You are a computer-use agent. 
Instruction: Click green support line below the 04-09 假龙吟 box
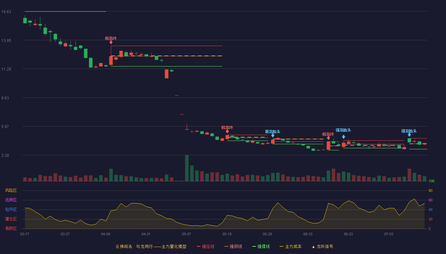coord(167,66)
